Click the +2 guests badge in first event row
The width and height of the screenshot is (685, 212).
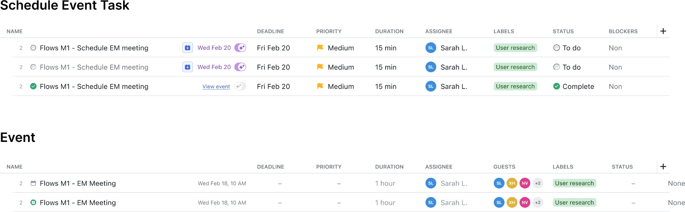[x=538, y=183]
